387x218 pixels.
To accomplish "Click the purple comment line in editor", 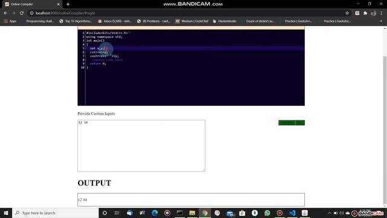I will [x=107, y=60].
